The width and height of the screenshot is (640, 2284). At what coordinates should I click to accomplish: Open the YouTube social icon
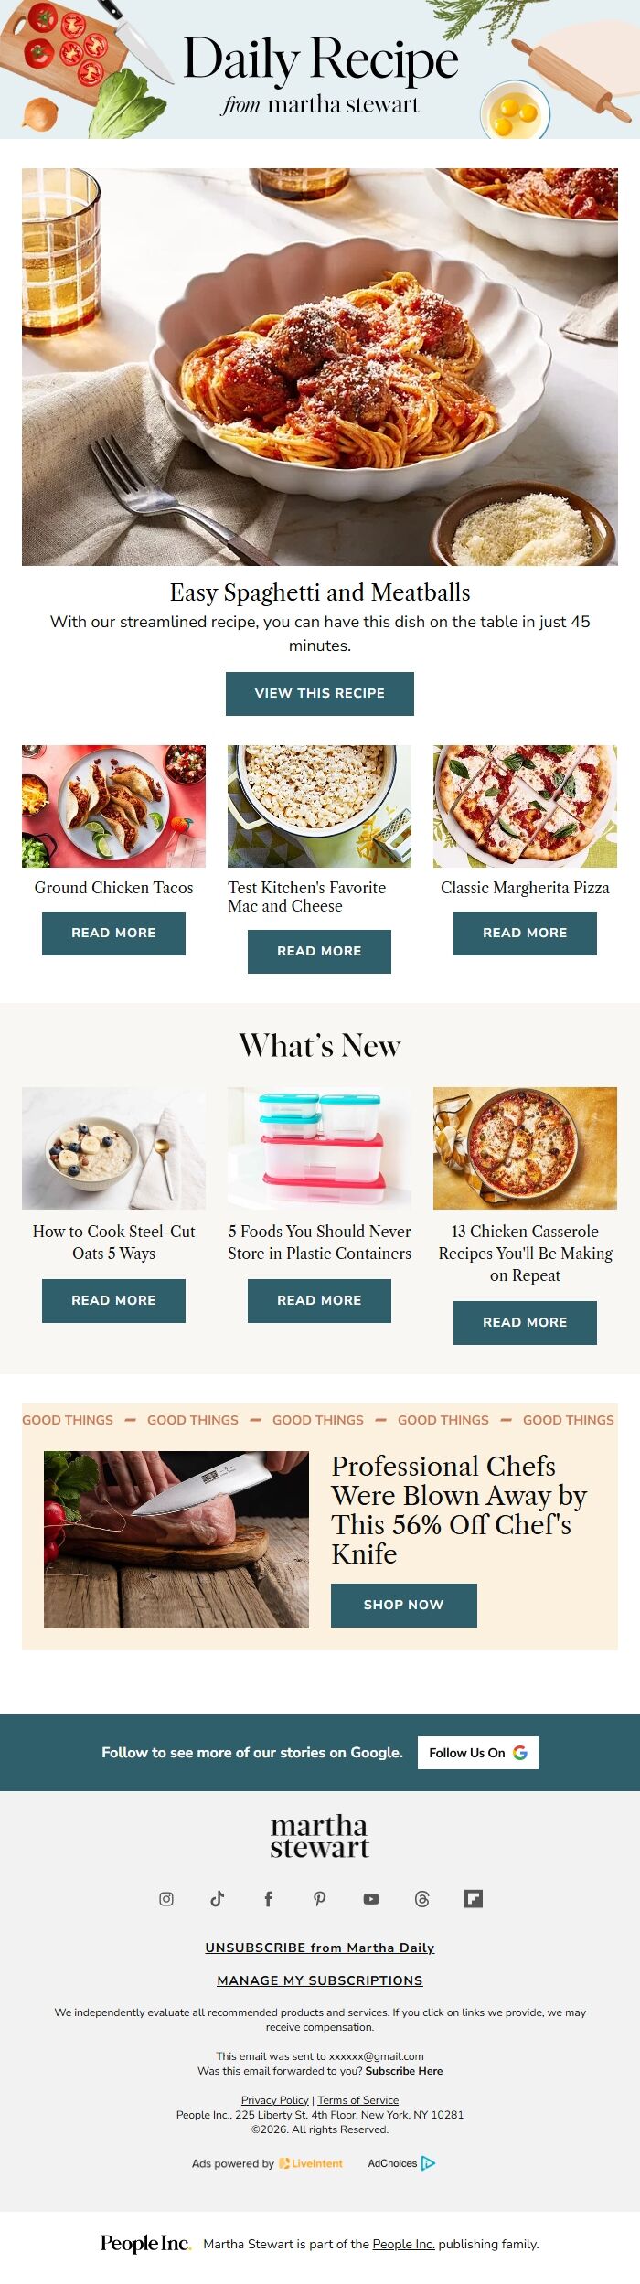coord(371,1899)
